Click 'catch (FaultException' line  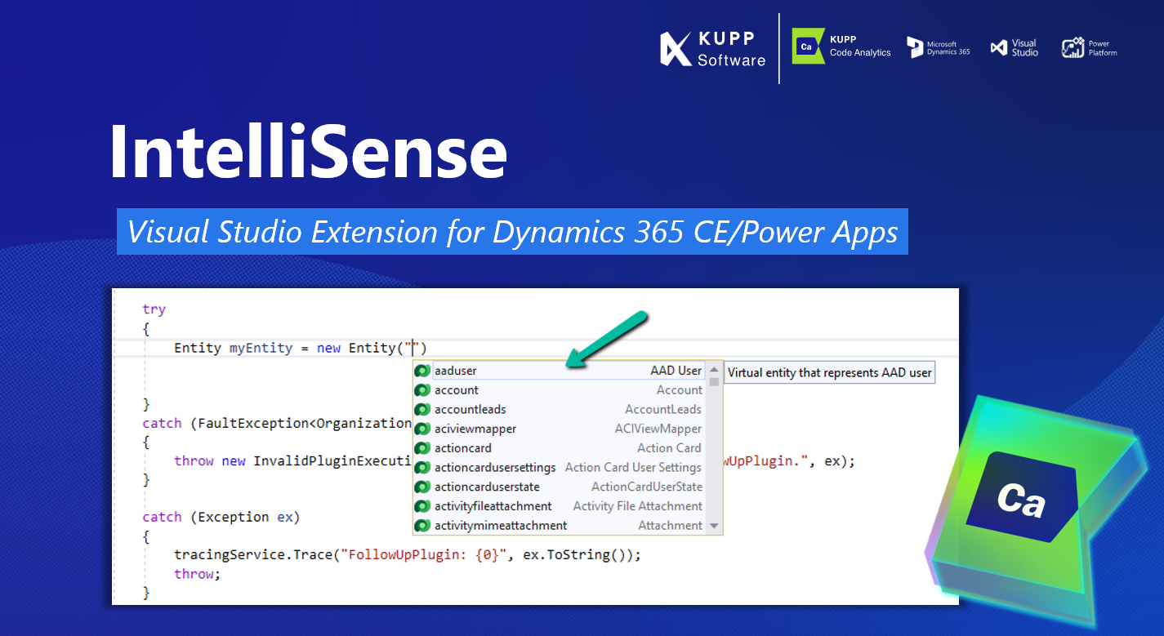coord(277,423)
